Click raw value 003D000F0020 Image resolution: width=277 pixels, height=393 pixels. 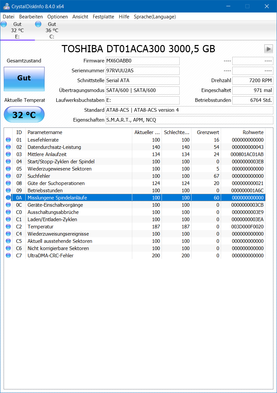click(247, 227)
